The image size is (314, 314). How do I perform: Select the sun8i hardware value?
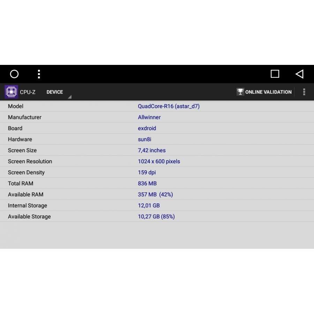pyautogui.click(x=144, y=139)
